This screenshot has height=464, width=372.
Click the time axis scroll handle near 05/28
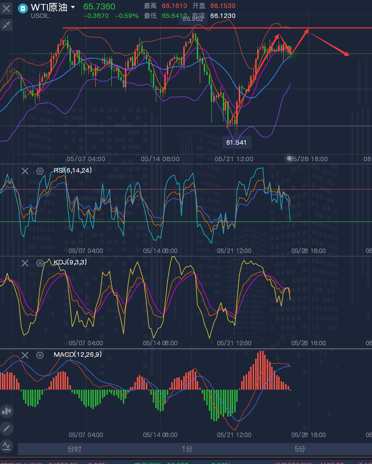(x=289, y=158)
